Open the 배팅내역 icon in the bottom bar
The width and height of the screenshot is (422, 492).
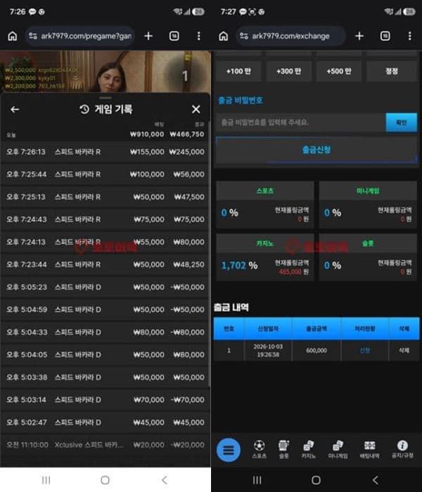pos(369,449)
